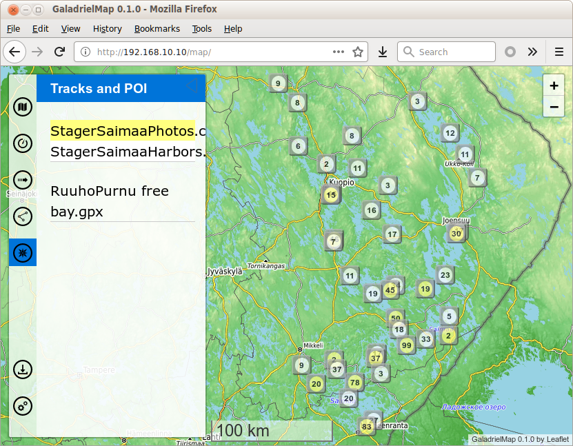Viewport: 573px width, 446px height.
Task: Open cluster marker 33
Action: pos(425,339)
